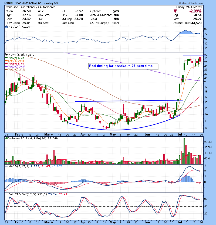Click the volume bars icon beside Volume label

click(6, 138)
